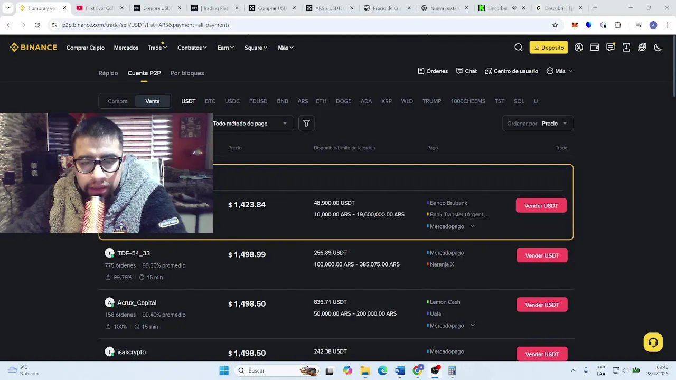Open the chat messages icon in header

[x=611, y=47]
